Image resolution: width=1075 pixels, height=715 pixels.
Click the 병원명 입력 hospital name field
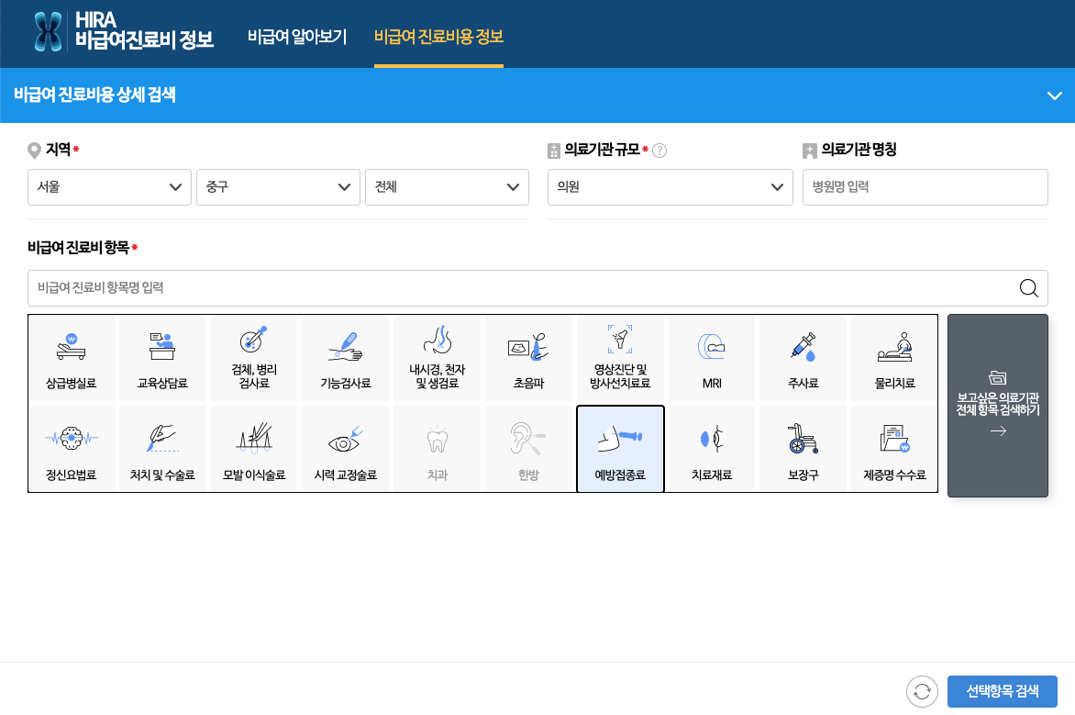coord(925,187)
